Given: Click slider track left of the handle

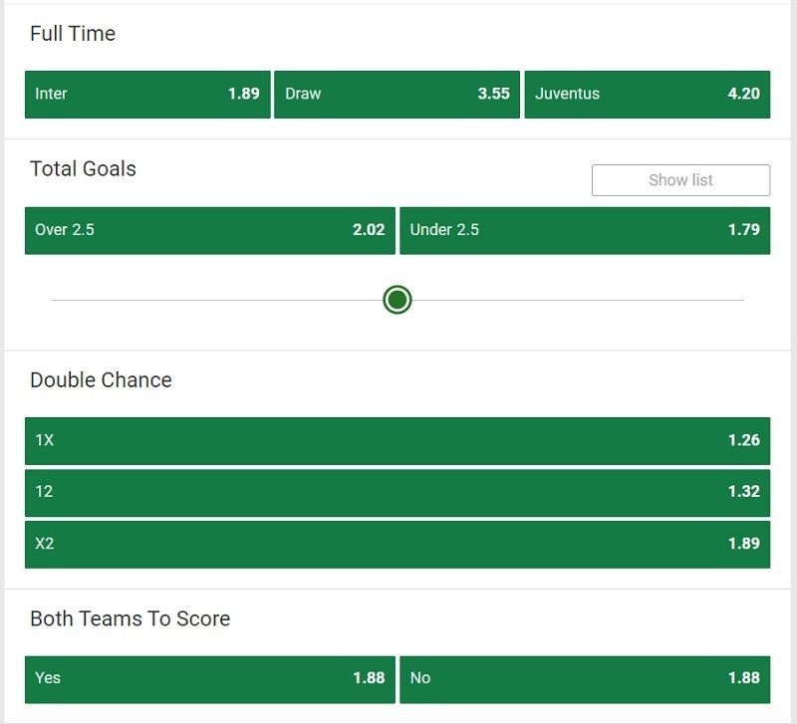Looking at the screenshot, I should click(x=217, y=301).
